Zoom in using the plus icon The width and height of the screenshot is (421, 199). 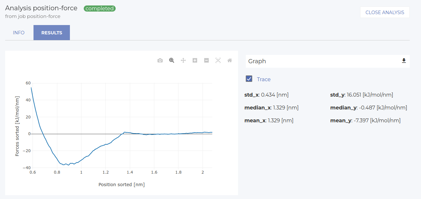tap(195, 60)
